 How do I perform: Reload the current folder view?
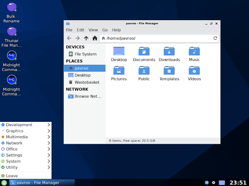click(x=215, y=38)
